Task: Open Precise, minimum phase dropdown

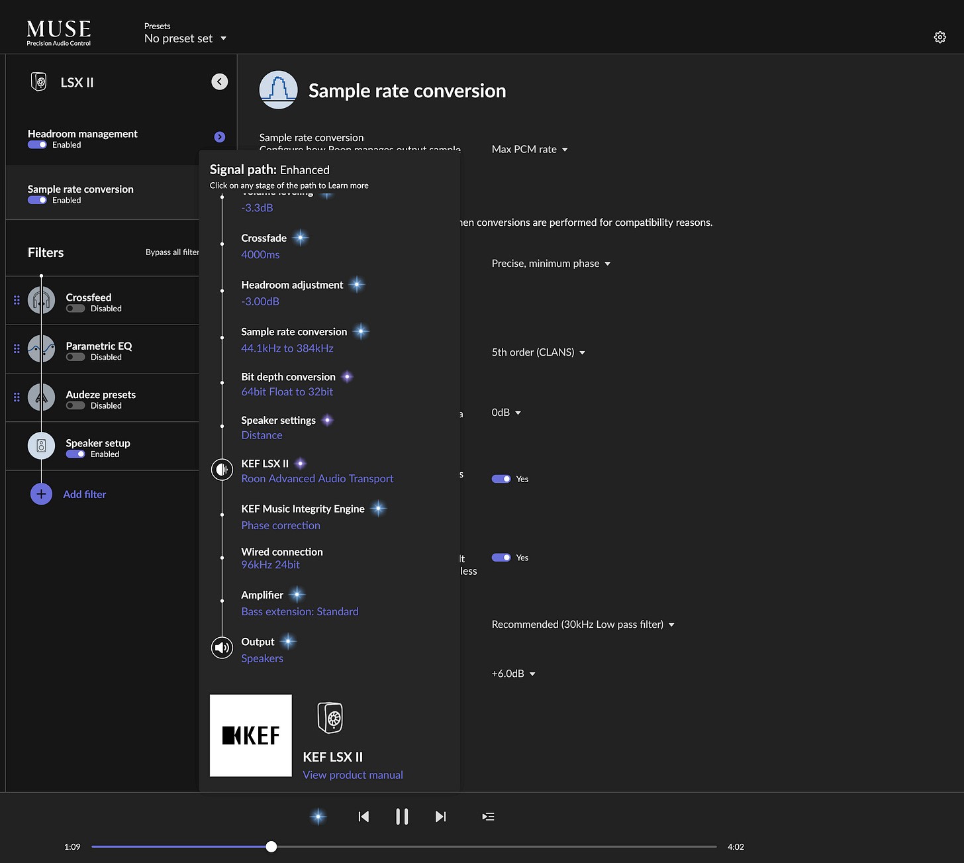Action: pyautogui.click(x=551, y=264)
